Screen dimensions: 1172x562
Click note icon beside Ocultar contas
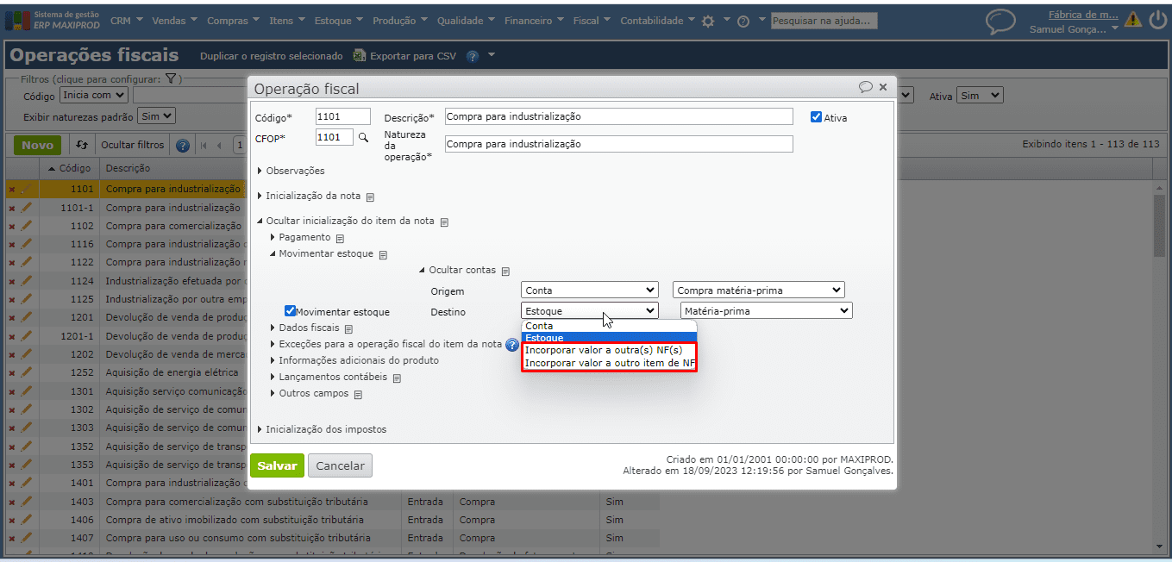(505, 271)
